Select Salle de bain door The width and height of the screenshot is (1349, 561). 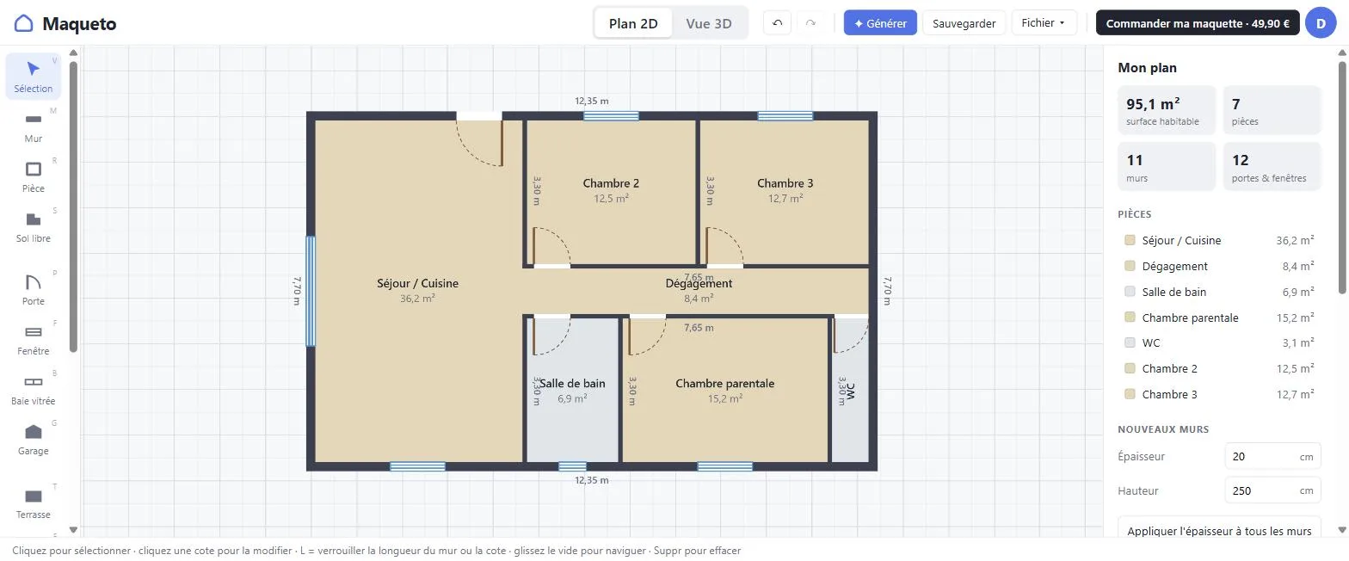(551, 336)
